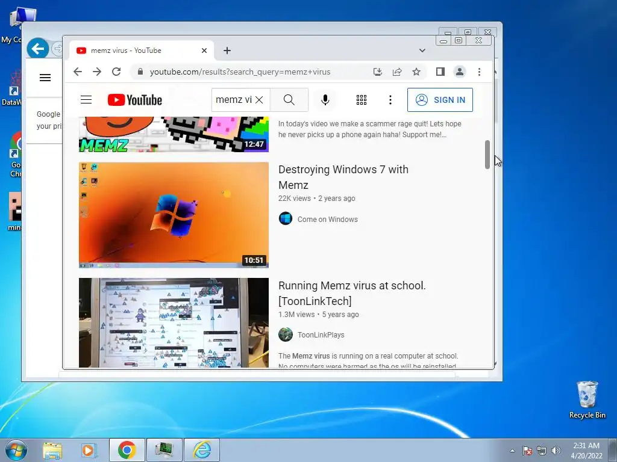The width and height of the screenshot is (617, 462).
Task: Open the Chrome profile avatar
Action: point(459,72)
